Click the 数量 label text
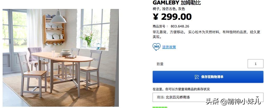Viewport: 264px width, 108px height. (160, 64)
